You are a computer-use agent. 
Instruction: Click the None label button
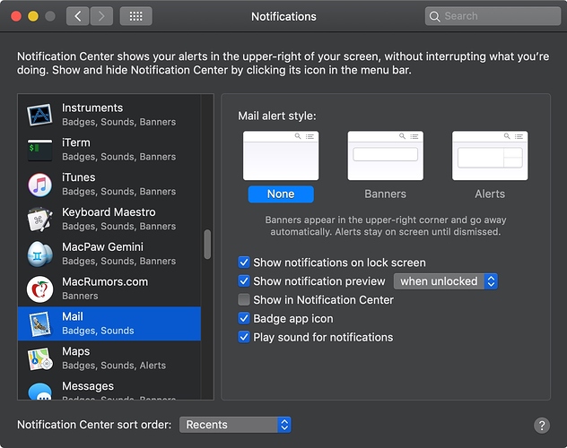point(281,194)
